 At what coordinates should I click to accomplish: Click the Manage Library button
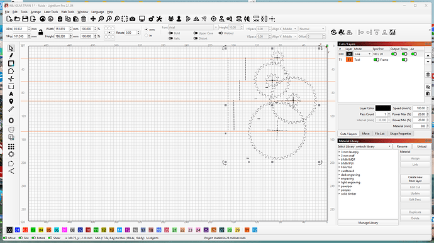368,222
